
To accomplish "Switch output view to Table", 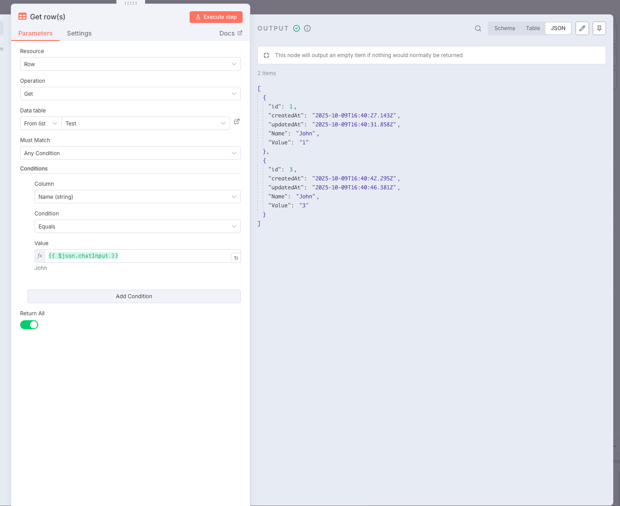I will coord(533,28).
